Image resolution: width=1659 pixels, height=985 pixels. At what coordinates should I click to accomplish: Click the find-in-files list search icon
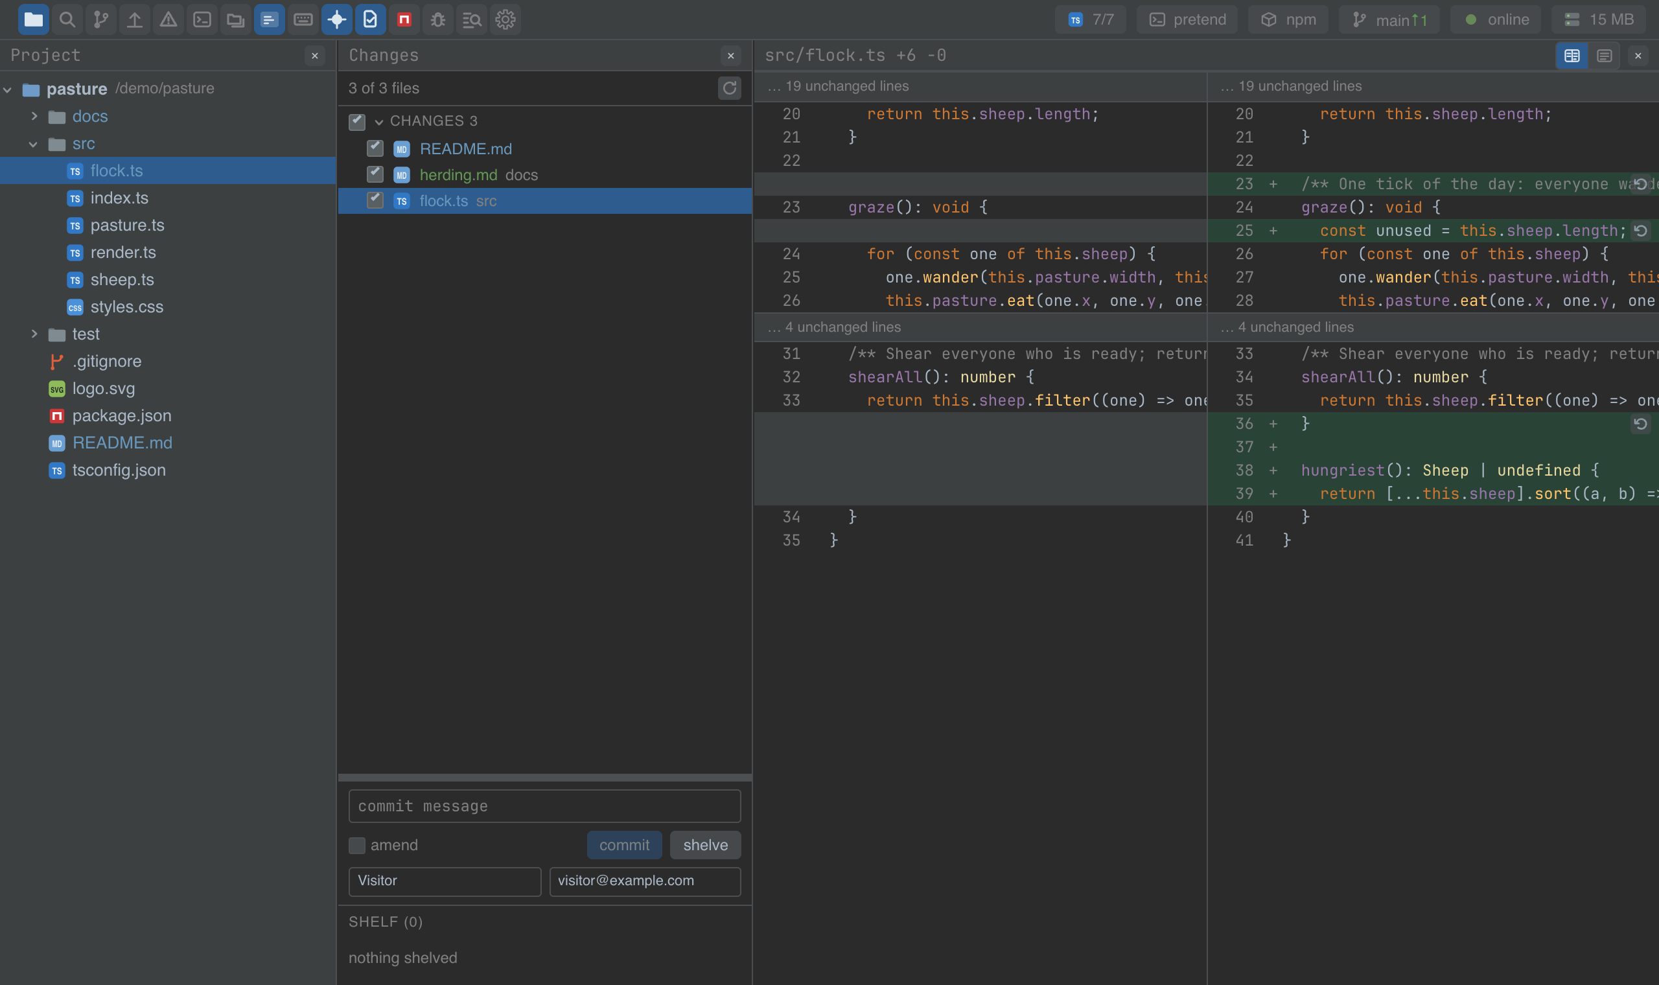pos(472,19)
